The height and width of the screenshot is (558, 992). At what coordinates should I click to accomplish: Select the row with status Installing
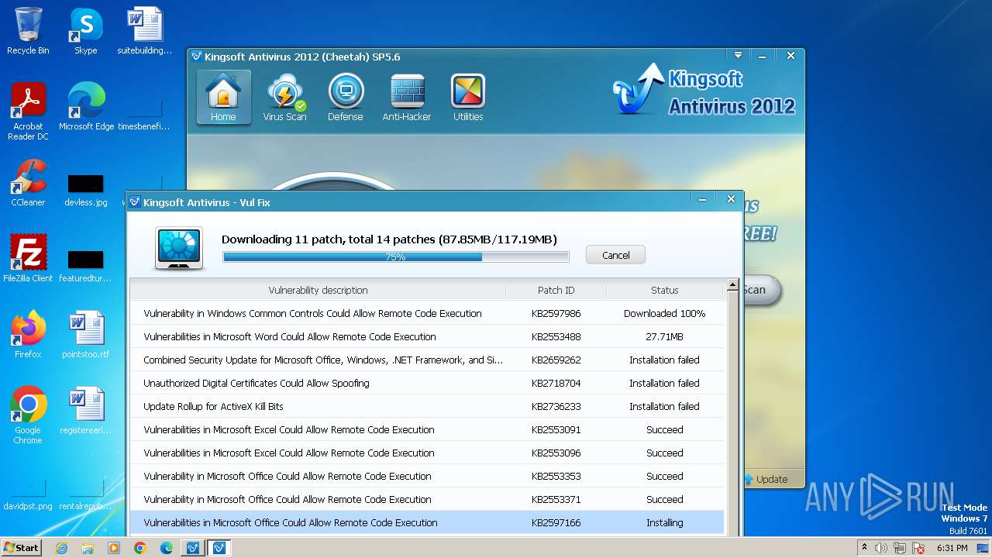point(427,522)
